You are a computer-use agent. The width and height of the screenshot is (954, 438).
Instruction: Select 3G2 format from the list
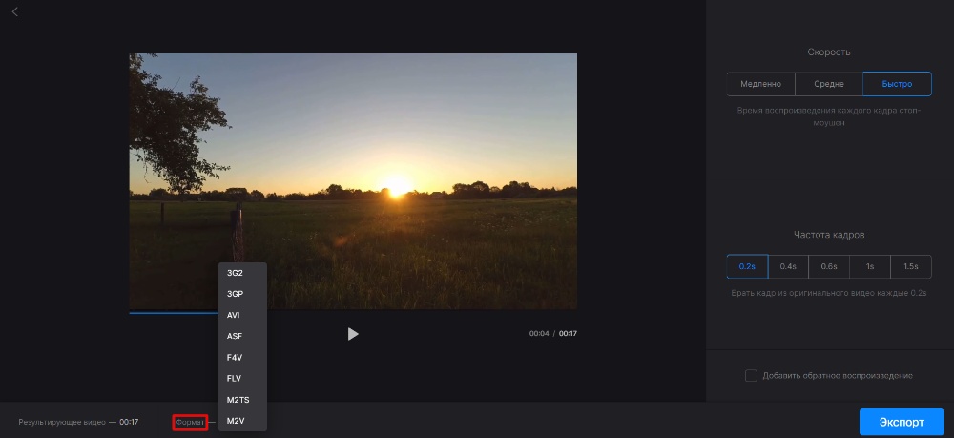242,273
